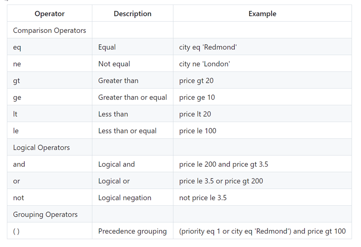This screenshot has width=361, height=247.
Task: Click the Operator column header
Action: pyautogui.click(x=49, y=14)
